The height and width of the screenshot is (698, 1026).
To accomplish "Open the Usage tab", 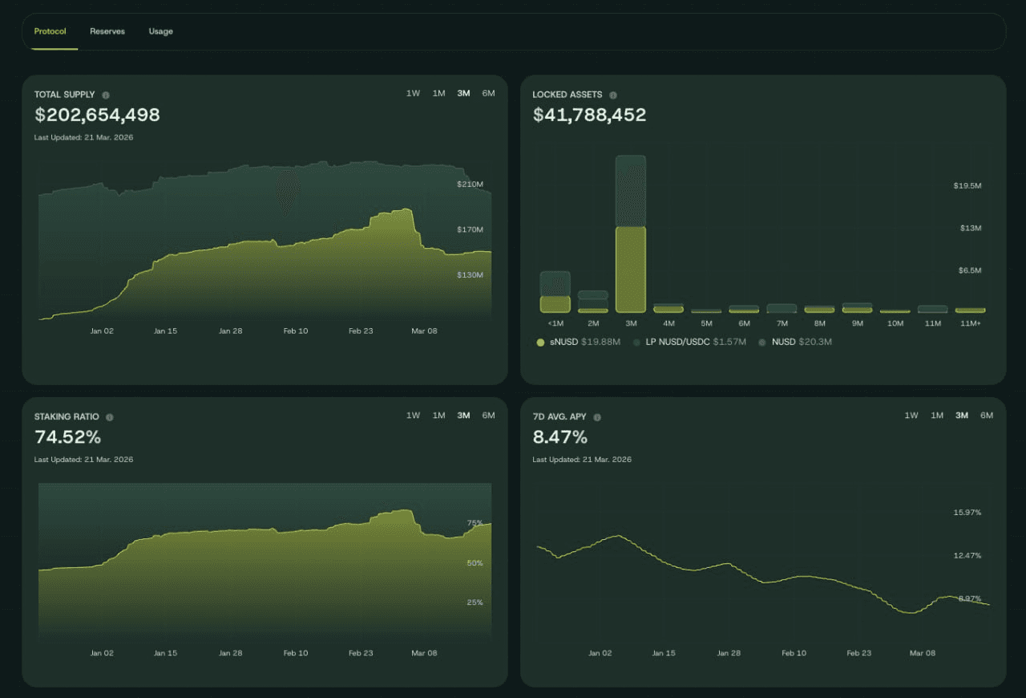I will click(x=160, y=31).
